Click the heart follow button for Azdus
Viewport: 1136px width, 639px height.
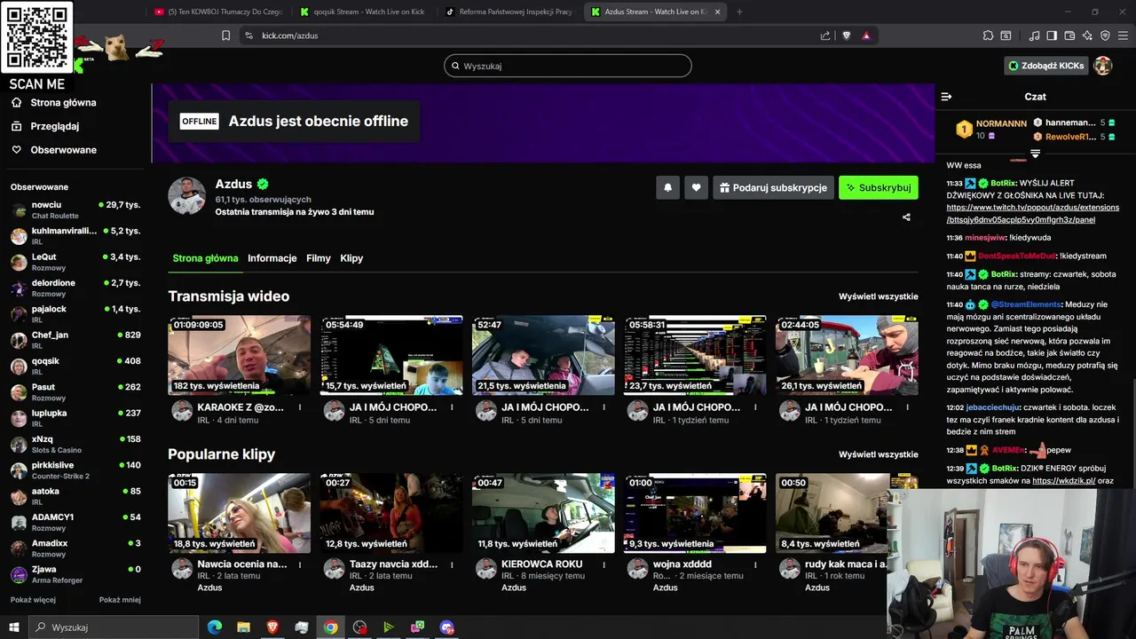(697, 187)
